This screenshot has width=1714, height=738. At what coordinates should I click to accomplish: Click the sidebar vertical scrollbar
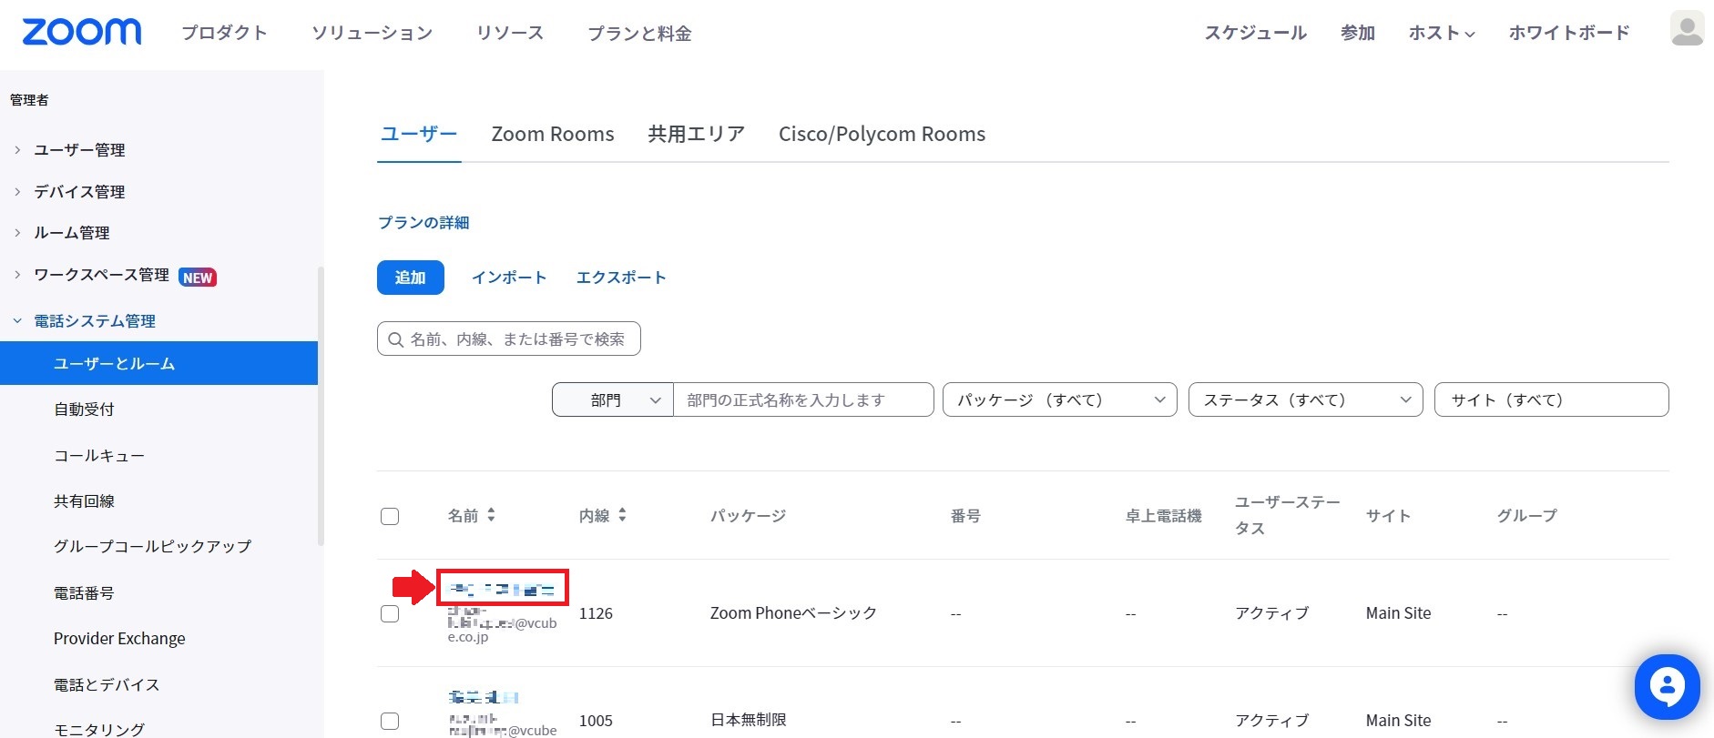(x=320, y=406)
